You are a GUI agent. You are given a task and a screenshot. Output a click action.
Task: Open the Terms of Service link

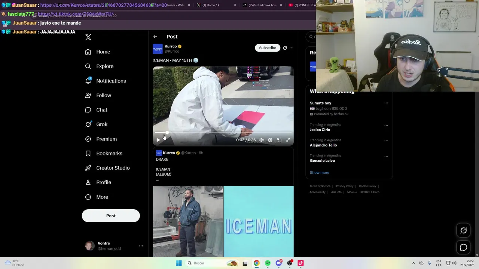[x=320, y=186]
